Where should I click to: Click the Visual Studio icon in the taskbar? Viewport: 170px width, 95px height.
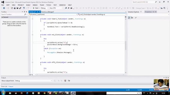point(73,93)
